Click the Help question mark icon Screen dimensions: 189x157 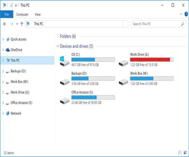click(x=186, y=14)
